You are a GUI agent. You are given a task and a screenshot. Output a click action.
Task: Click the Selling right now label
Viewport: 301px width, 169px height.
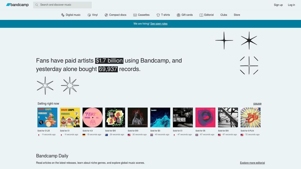[x=48, y=104]
